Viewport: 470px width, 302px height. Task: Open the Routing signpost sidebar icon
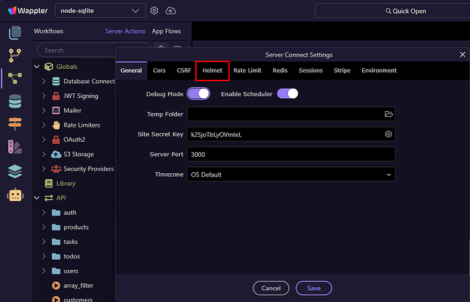15,123
